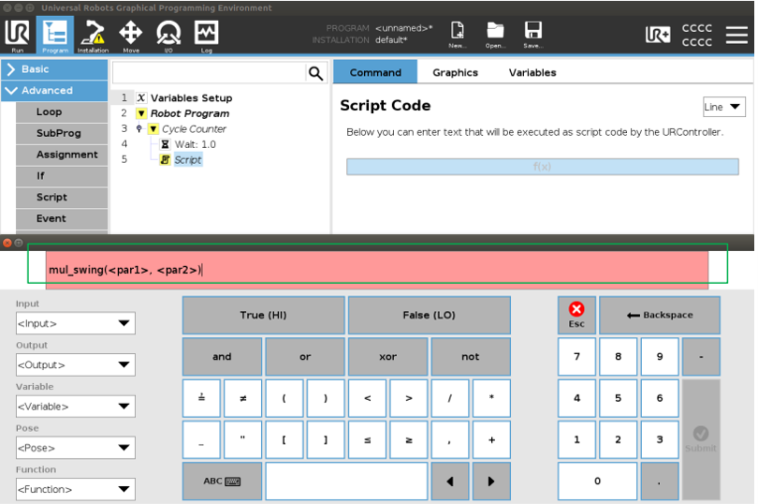Open the Log toolbar icon
The image size is (758, 504).
pos(207,35)
